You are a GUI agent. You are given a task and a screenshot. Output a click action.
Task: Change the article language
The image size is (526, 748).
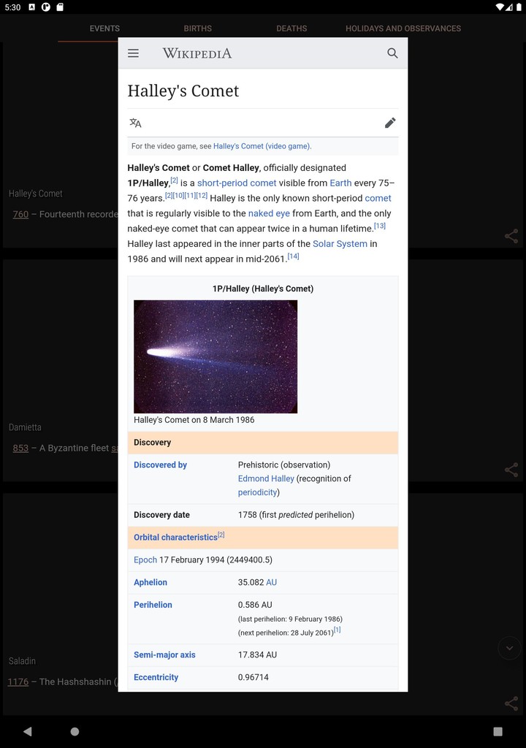pyautogui.click(x=135, y=123)
